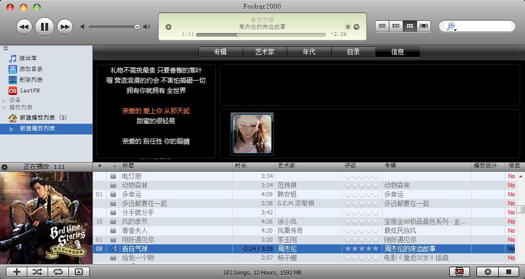
Task: Sort by the 标题 column header
Action: click(177, 166)
